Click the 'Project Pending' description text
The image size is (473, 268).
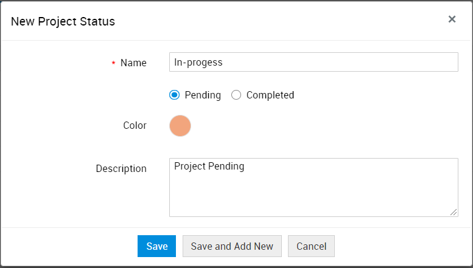click(x=209, y=166)
